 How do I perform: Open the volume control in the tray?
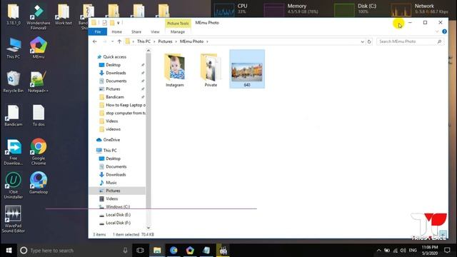pos(403,251)
